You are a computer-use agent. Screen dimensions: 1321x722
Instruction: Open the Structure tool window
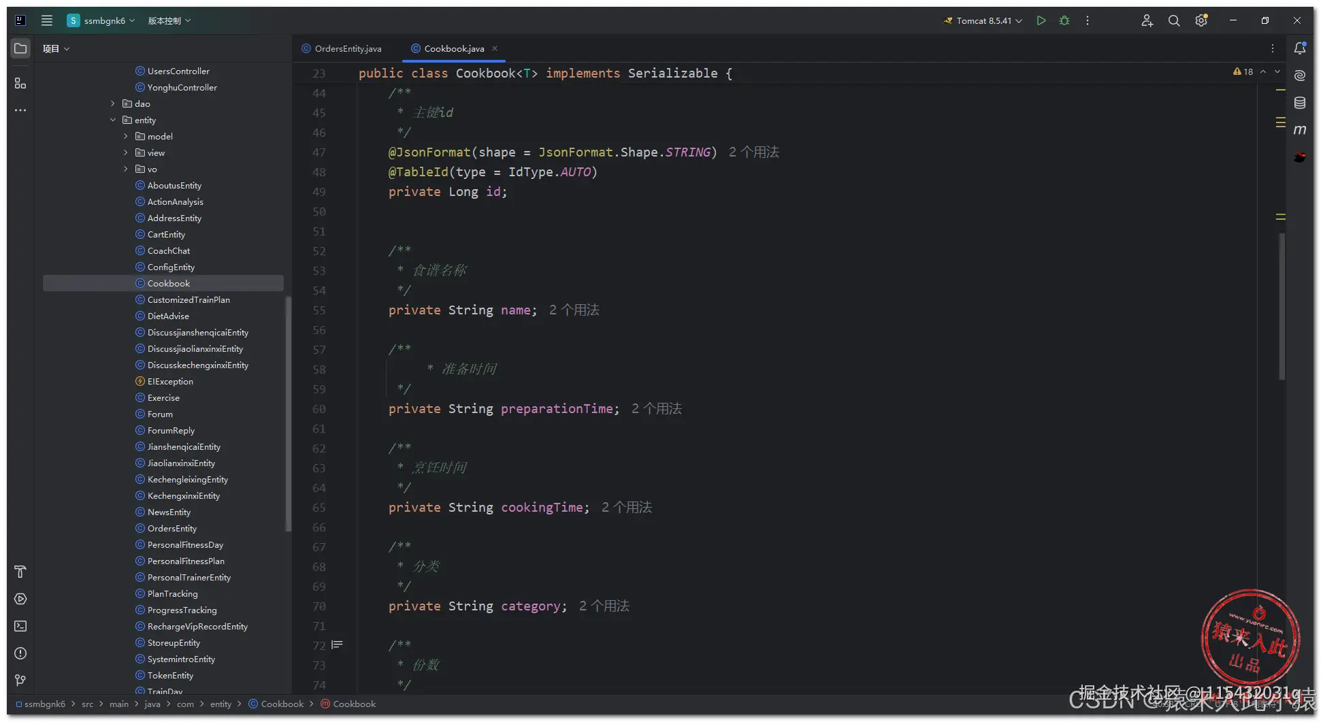click(20, 83)
